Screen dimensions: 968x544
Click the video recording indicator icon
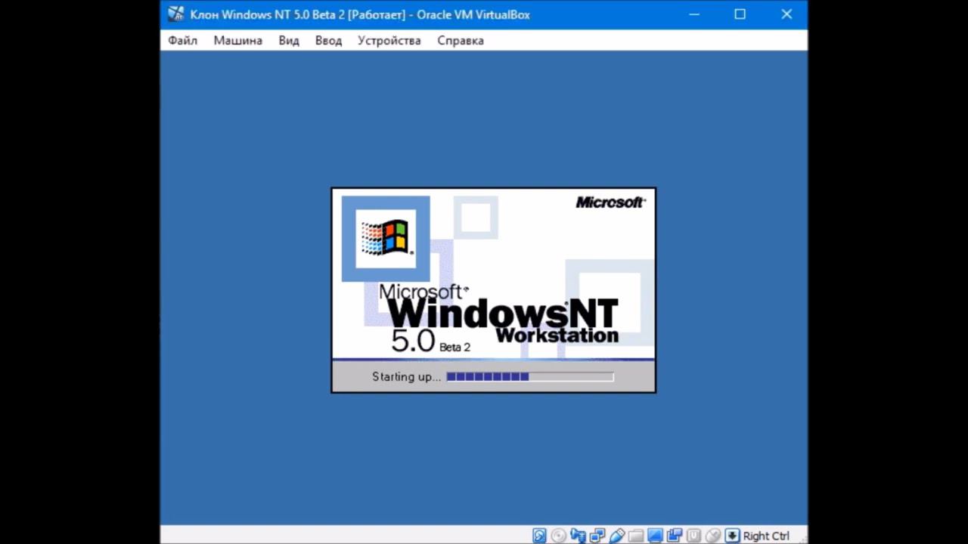click(675, 536)
